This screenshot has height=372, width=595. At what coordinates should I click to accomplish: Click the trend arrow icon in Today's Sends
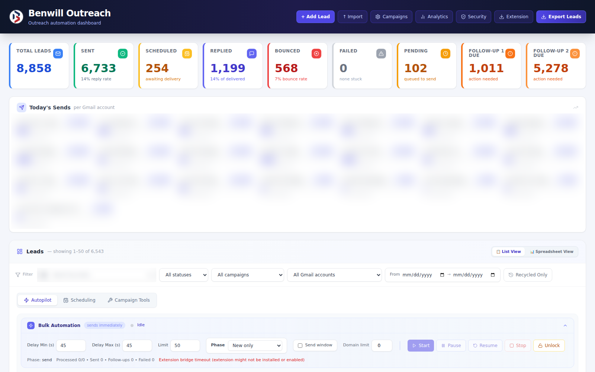coord(576,108)
